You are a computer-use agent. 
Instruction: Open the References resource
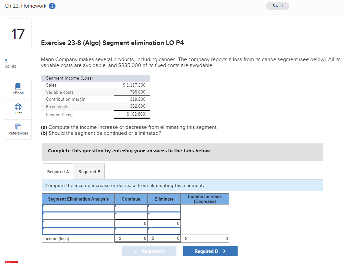point(18,129)
